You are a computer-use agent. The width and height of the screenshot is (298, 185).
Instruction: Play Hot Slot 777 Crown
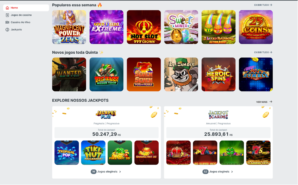coord(144,27)
